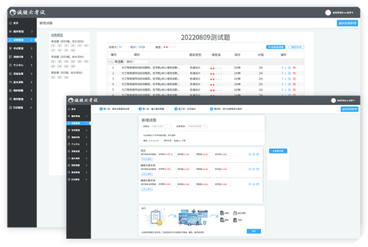368x247 pixels.
Task: Set difficulty using the star rating in 新增试卷
Action: point(153,141)
